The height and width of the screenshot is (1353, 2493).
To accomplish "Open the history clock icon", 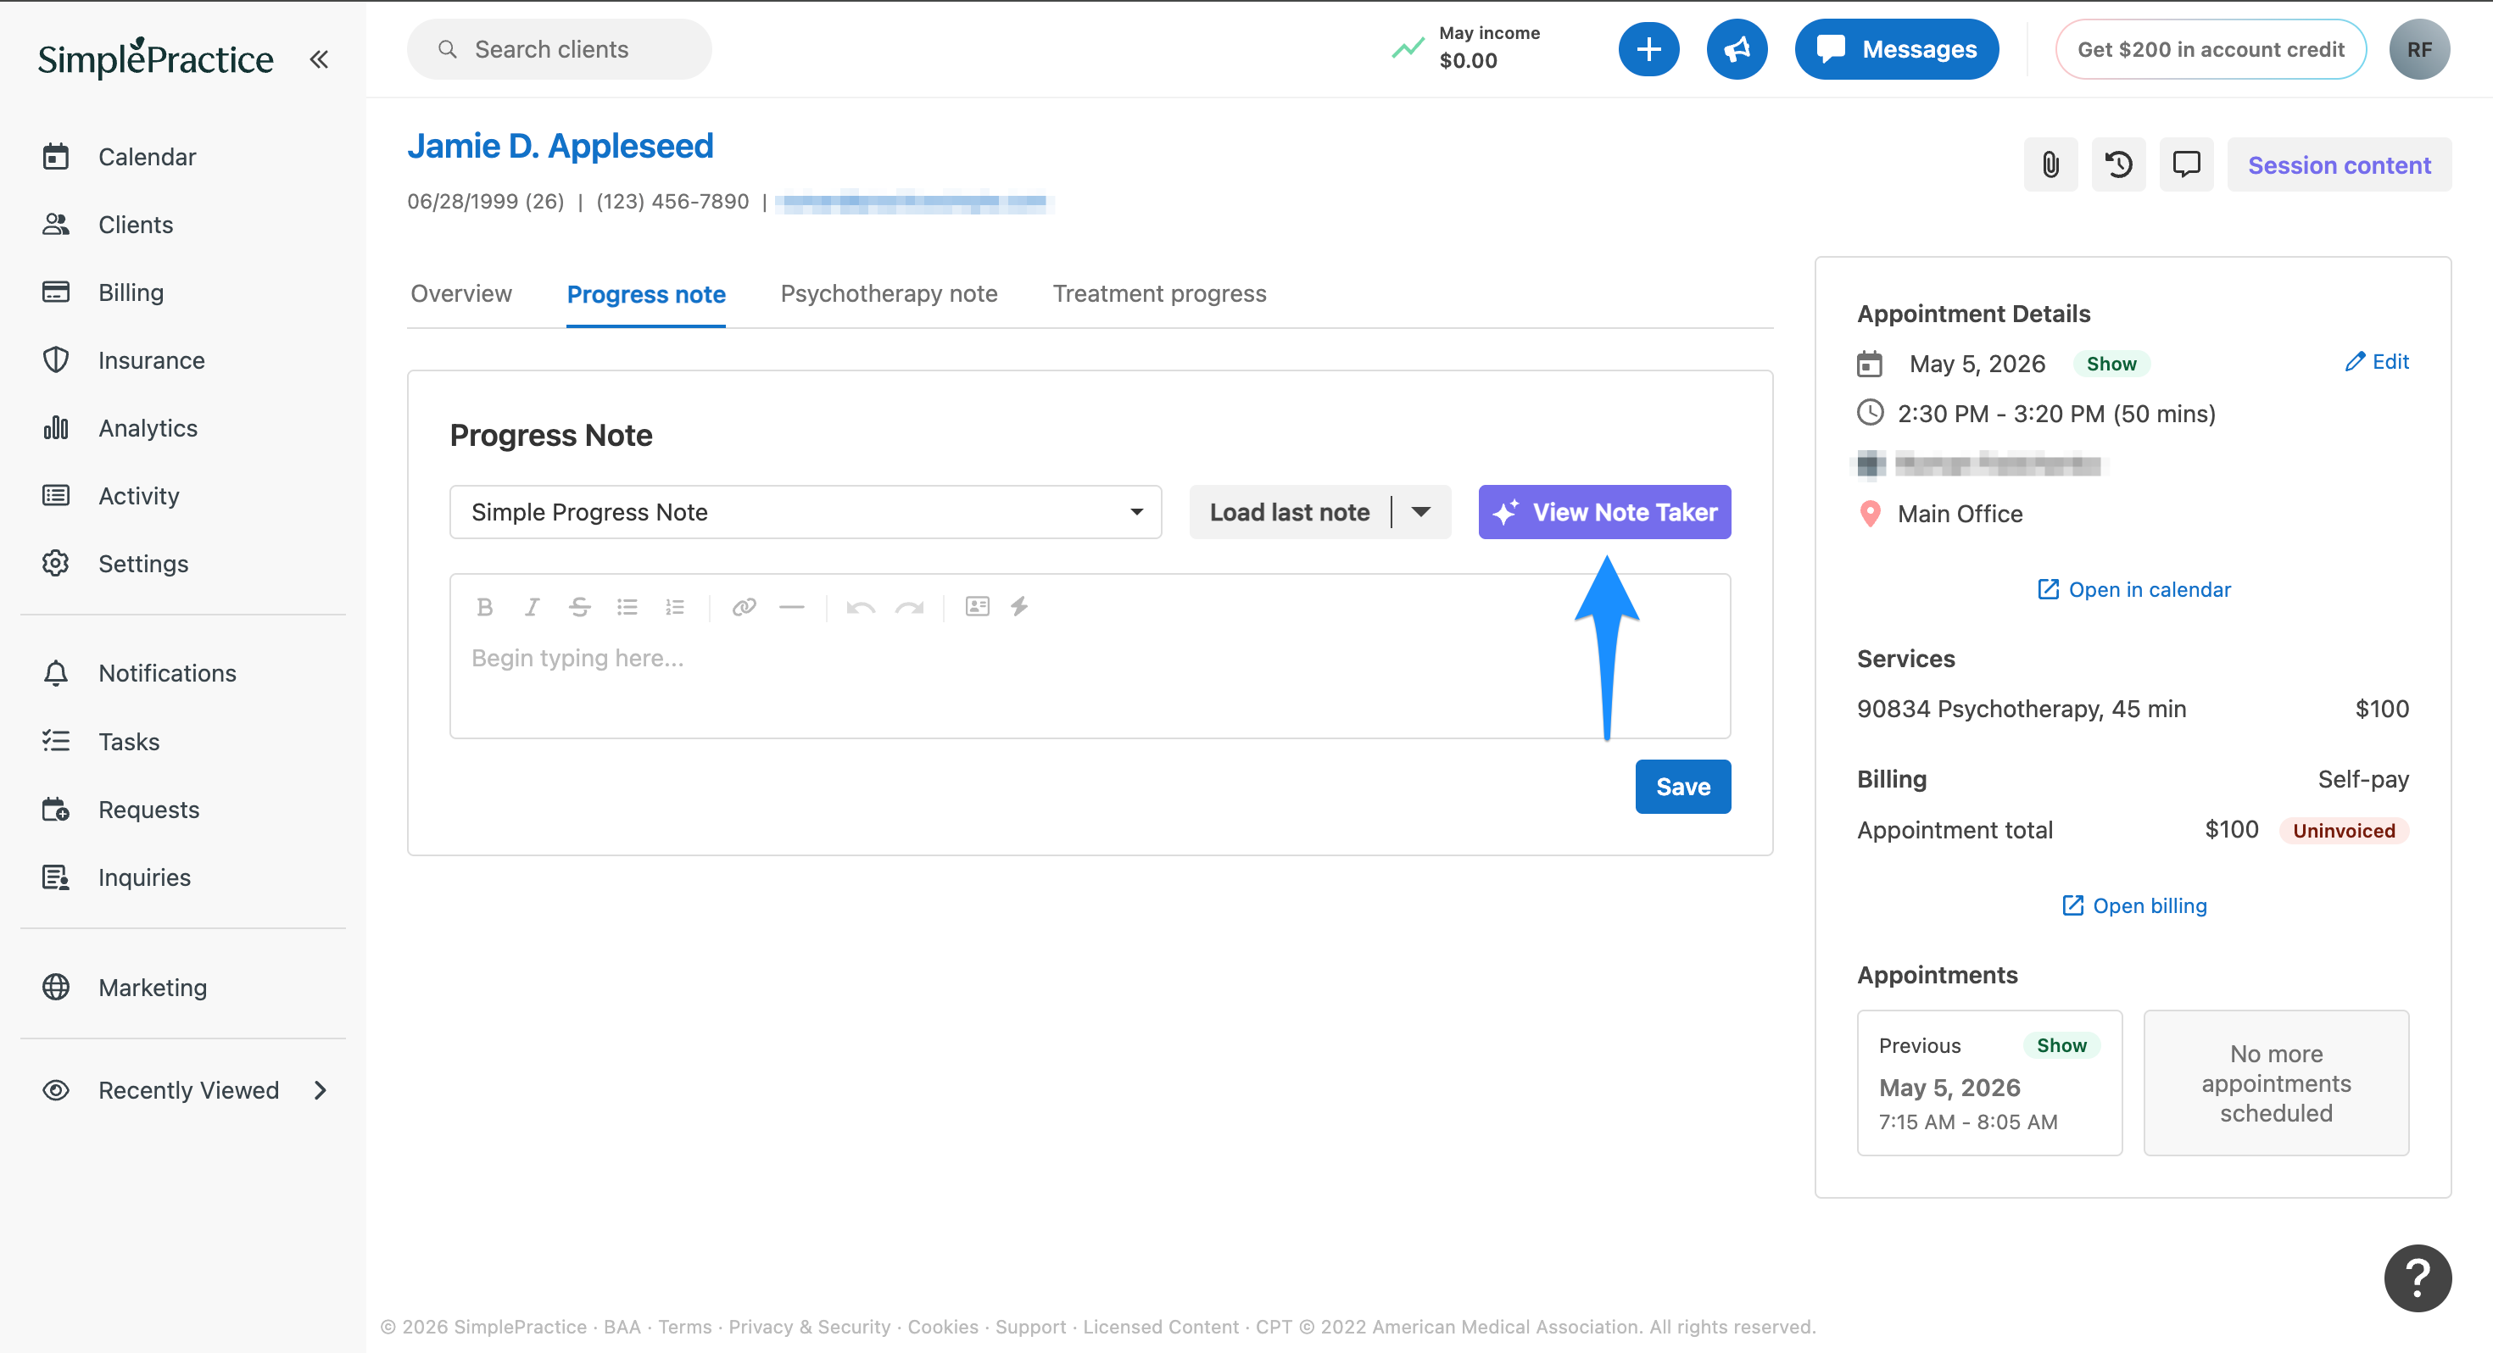I will point(2117,164).
